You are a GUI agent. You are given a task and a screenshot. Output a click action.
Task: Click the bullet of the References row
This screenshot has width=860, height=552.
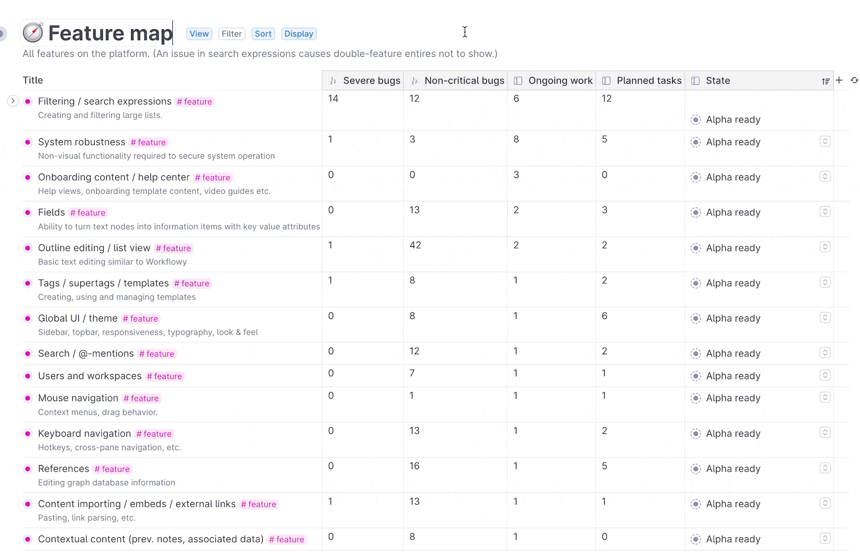(28, 469)
